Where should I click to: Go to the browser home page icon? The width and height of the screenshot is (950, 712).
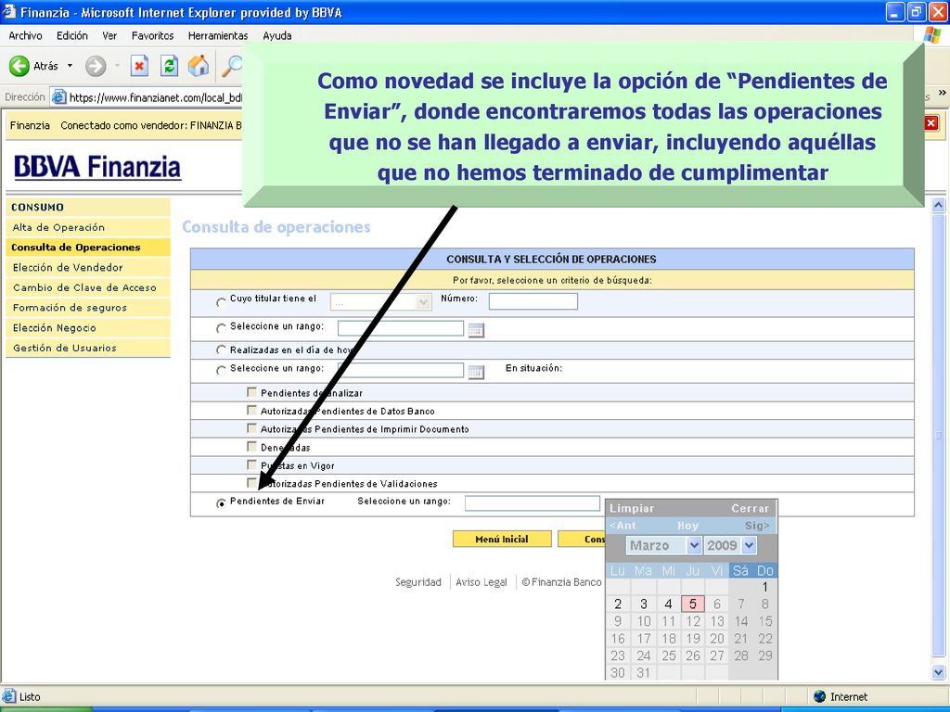[199, 66]
